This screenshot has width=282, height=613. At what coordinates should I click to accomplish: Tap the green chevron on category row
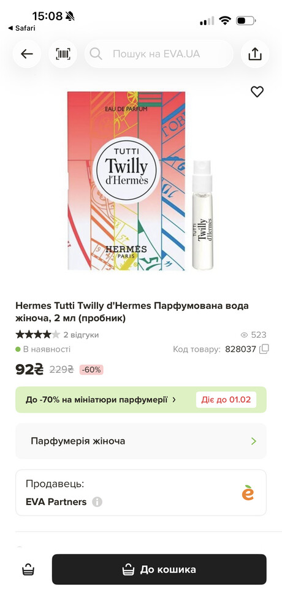pyautogui.click(x=254, y=441)
